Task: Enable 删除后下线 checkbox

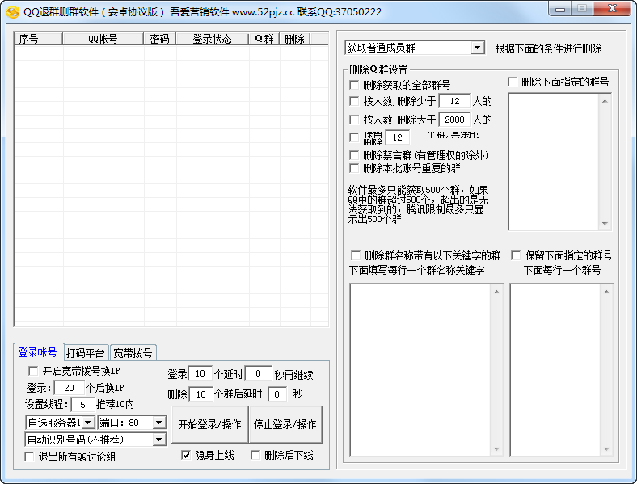Action: pos(255,455)
